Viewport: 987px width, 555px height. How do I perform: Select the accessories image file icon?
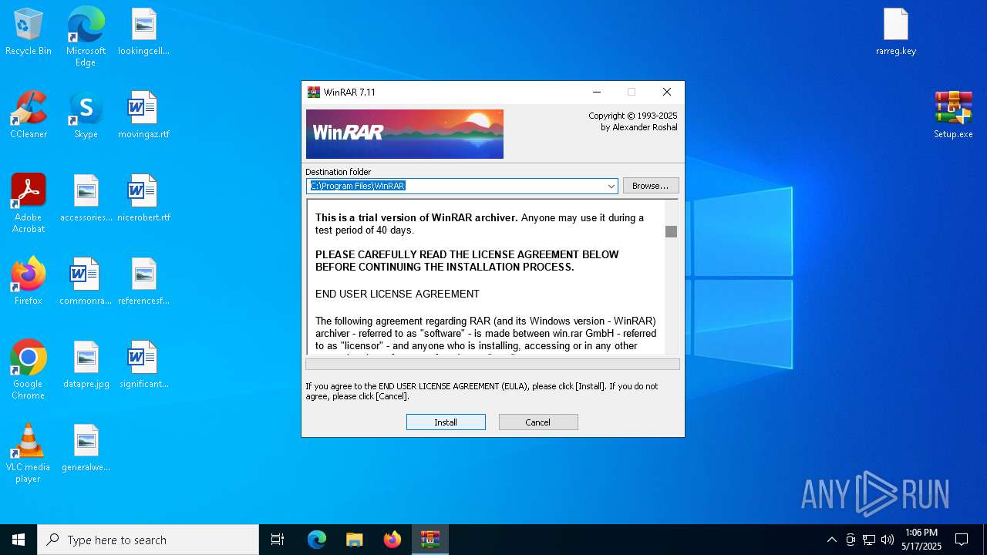coord(86,198)
